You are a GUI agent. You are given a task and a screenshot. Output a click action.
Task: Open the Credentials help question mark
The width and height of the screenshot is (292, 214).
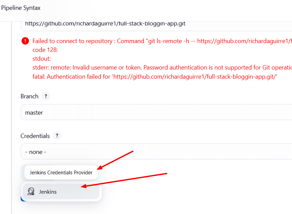coord(57,136)
